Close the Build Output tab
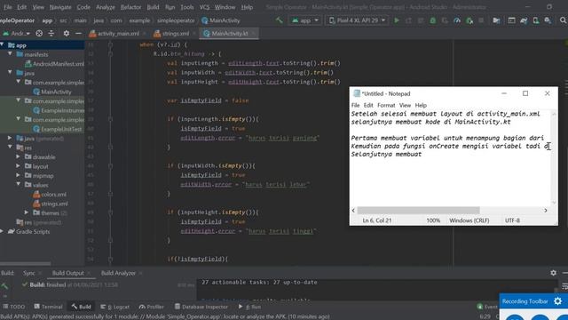Viewport: 568px width, 320px height. click(89, 273)
